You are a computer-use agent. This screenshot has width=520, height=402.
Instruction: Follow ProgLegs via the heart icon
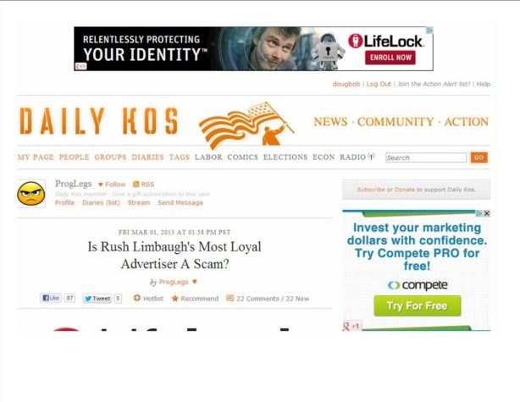pyautogui.click(x=101, y=184)
